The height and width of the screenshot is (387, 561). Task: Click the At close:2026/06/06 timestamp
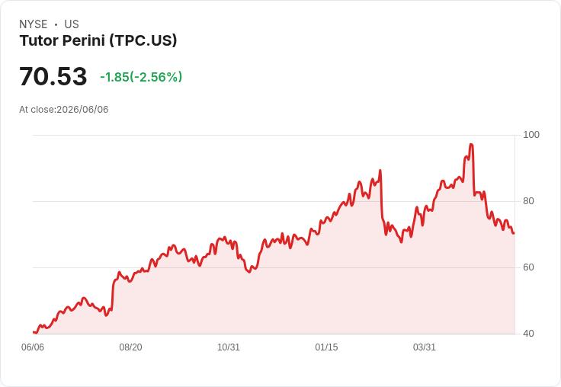click(x=64, y=110)
